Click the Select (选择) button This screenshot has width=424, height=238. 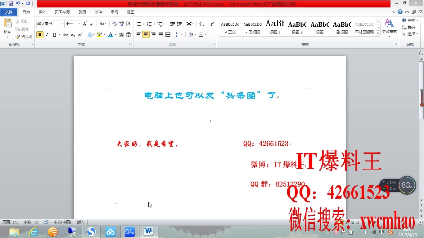click(x=410, y=34)
